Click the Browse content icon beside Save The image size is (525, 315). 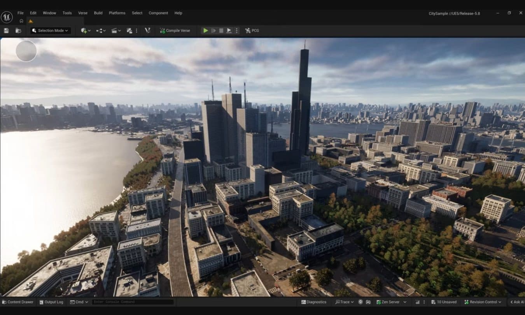point(18,30)
